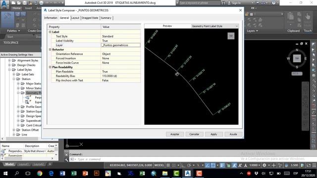Viewport: 317px width, 178px height.
Task: Close the command line with its X icon
Action: (x=66, y=155)
